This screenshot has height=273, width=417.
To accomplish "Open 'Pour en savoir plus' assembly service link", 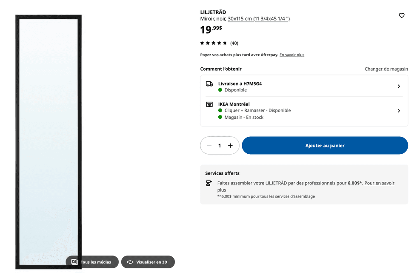I will (x=379, y=183).
